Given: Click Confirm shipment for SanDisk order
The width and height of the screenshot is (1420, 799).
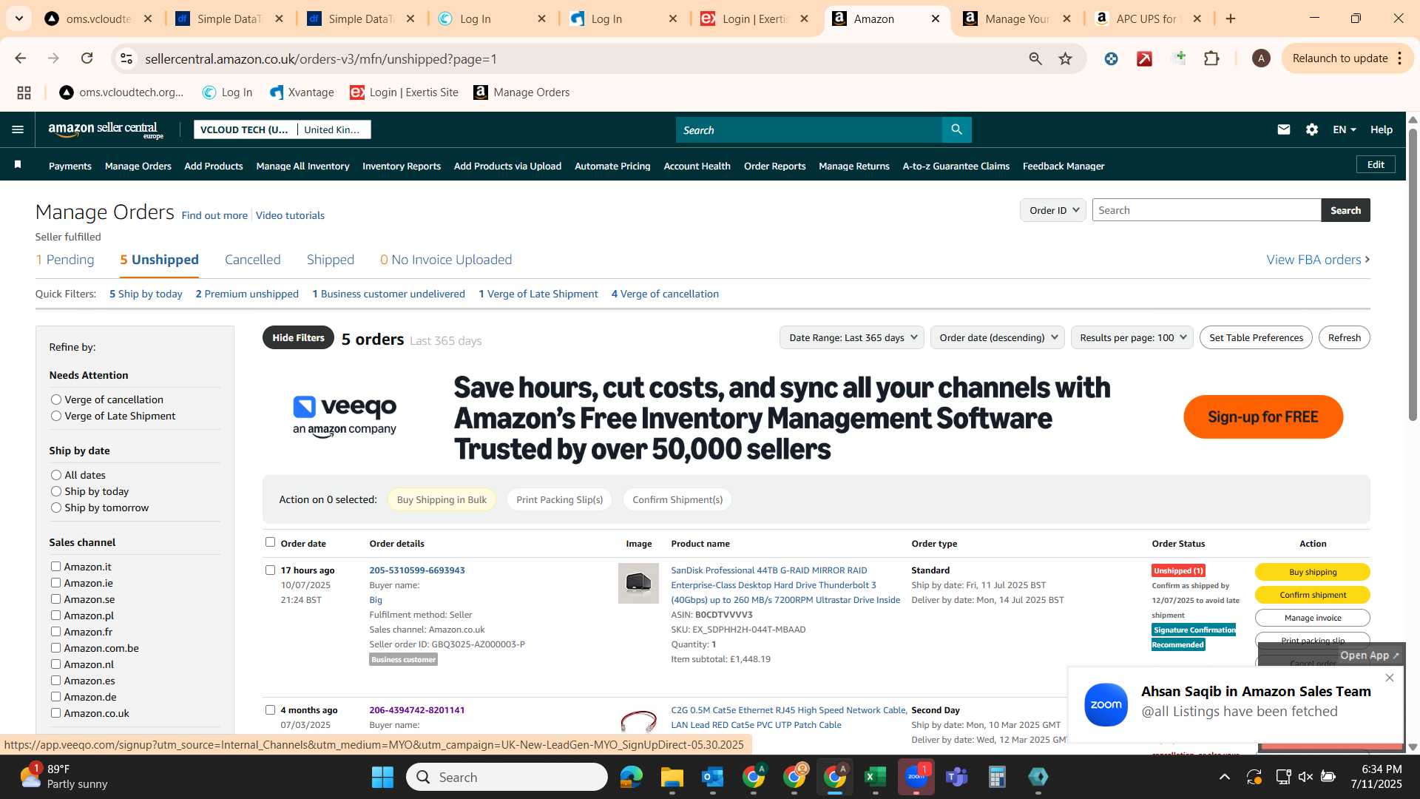Looking at the screenshot, I should (1312, 595).
